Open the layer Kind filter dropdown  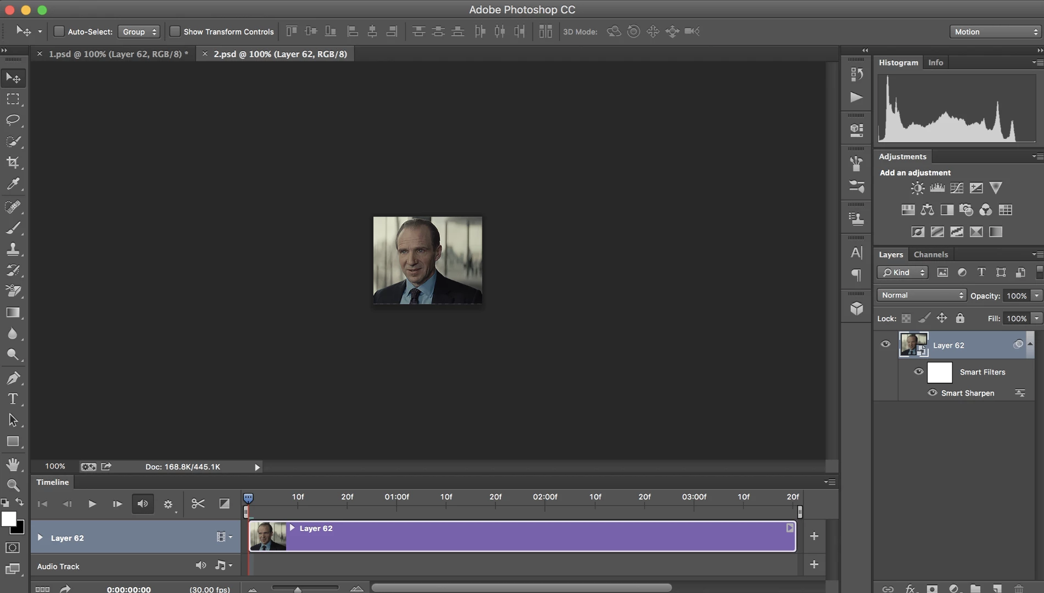pos(903,272)
